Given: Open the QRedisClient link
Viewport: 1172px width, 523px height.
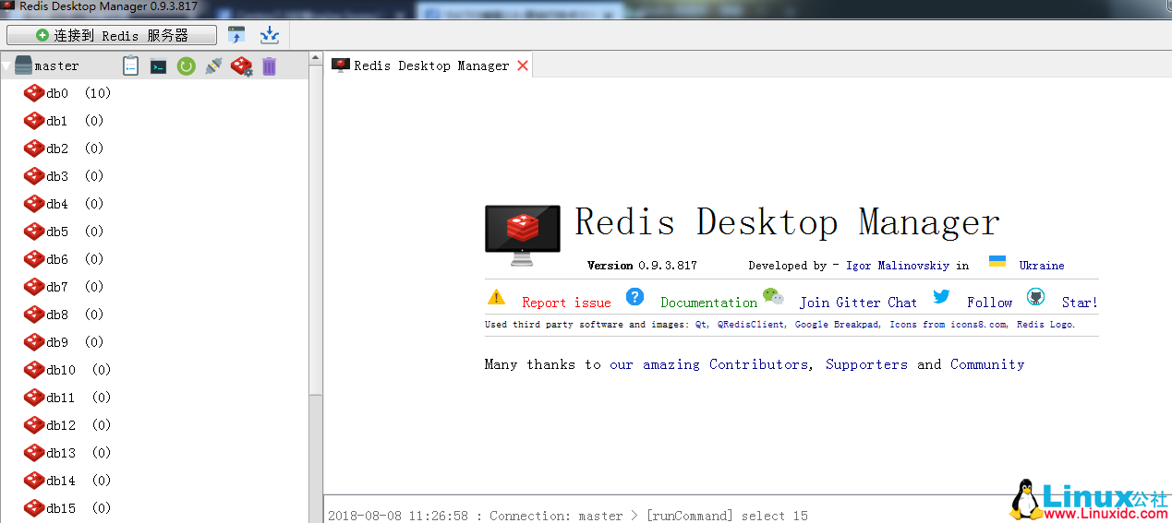Looking at the screenshot, I should point(751,325).
